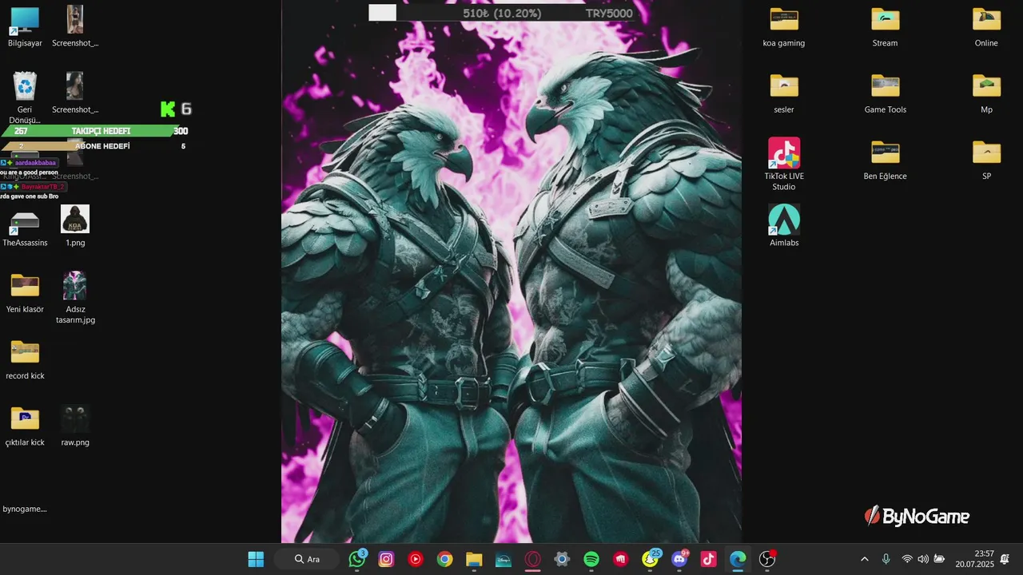Open the volume speaker tray icon
This screenshot has height=575, width=1023.
923,559
